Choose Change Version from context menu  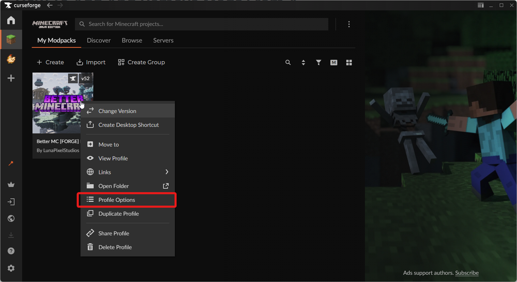[128, 111]
